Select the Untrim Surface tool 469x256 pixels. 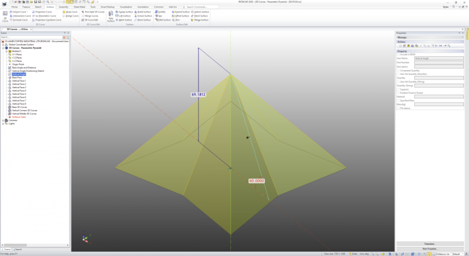[x=200, y=12]
